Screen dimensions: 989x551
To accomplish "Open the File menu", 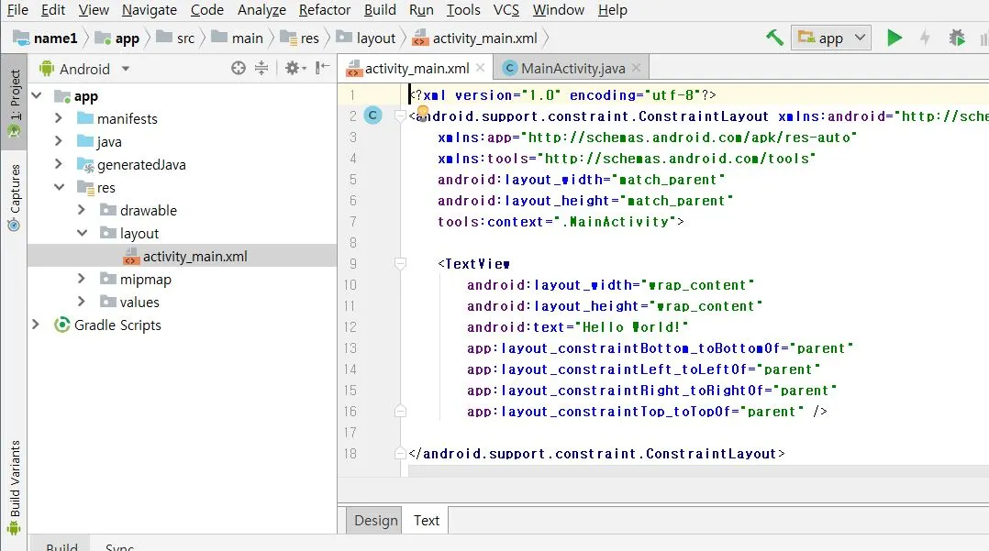I will (17, 10).
